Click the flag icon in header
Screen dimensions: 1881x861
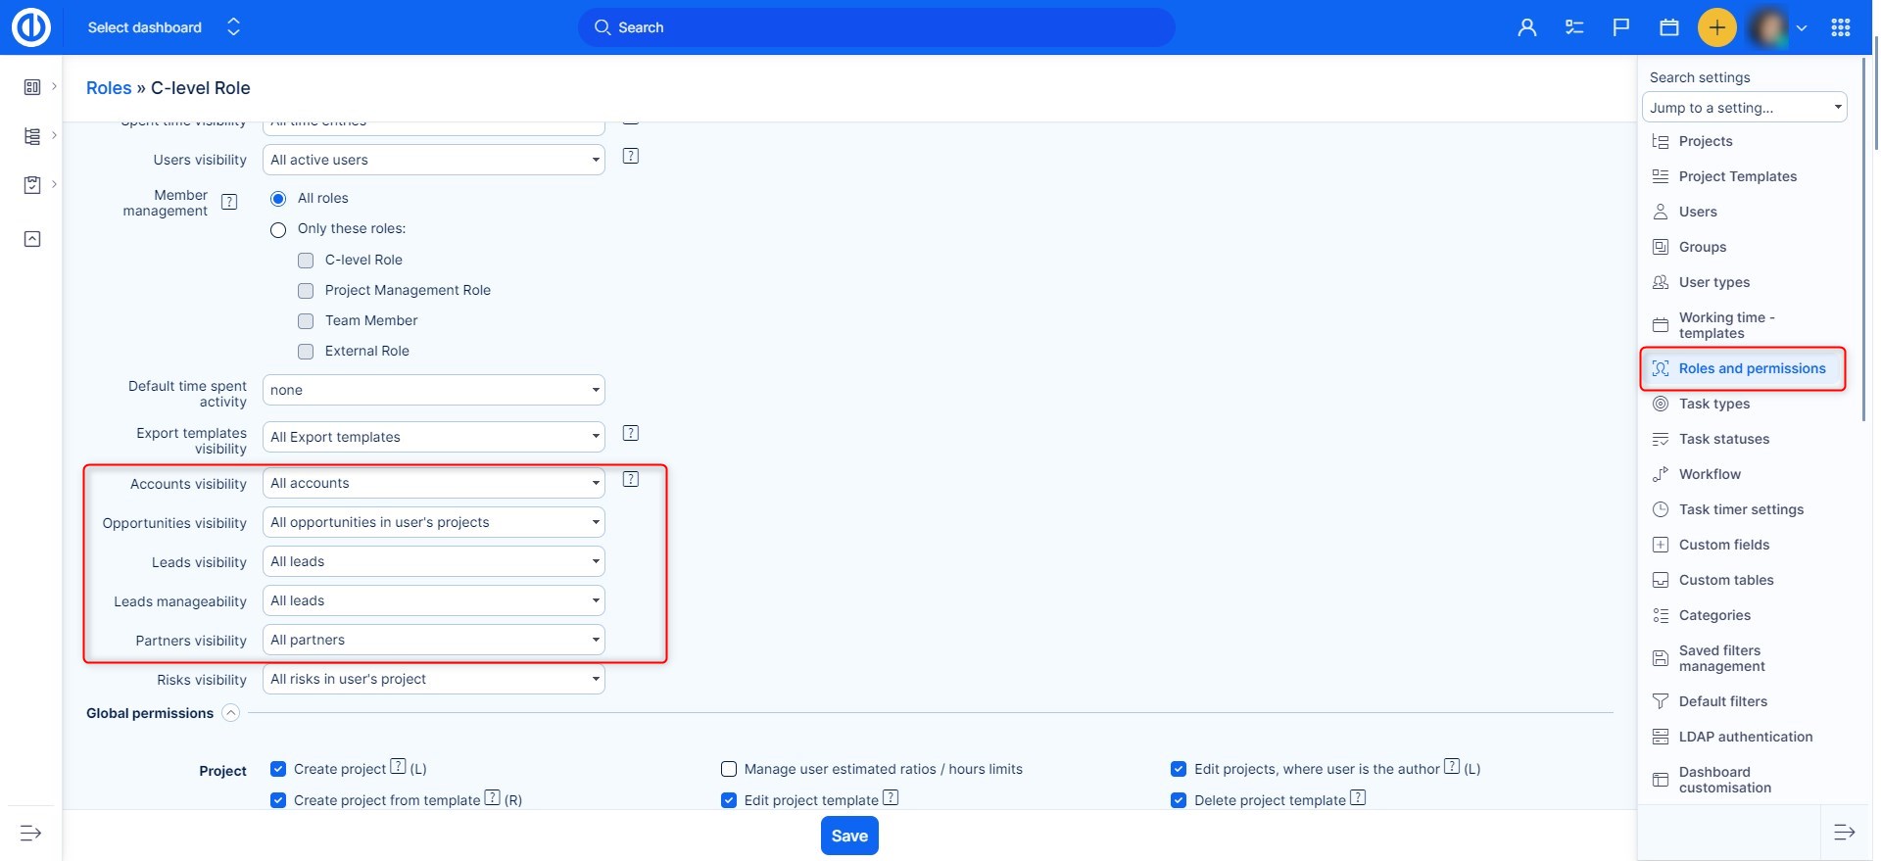(x=1621, y=27)
